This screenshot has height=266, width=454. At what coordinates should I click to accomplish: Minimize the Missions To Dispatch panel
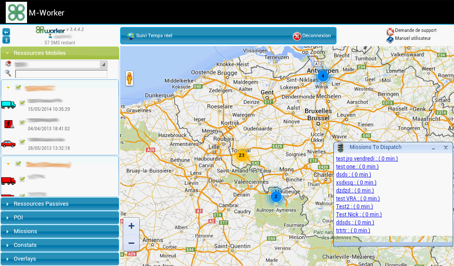434,148
